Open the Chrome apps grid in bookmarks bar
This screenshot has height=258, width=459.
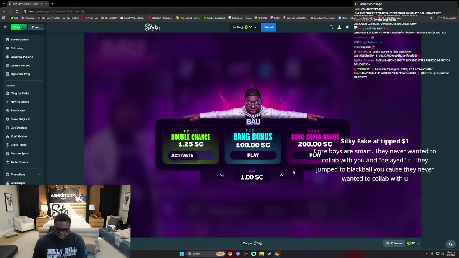(4, 18)
